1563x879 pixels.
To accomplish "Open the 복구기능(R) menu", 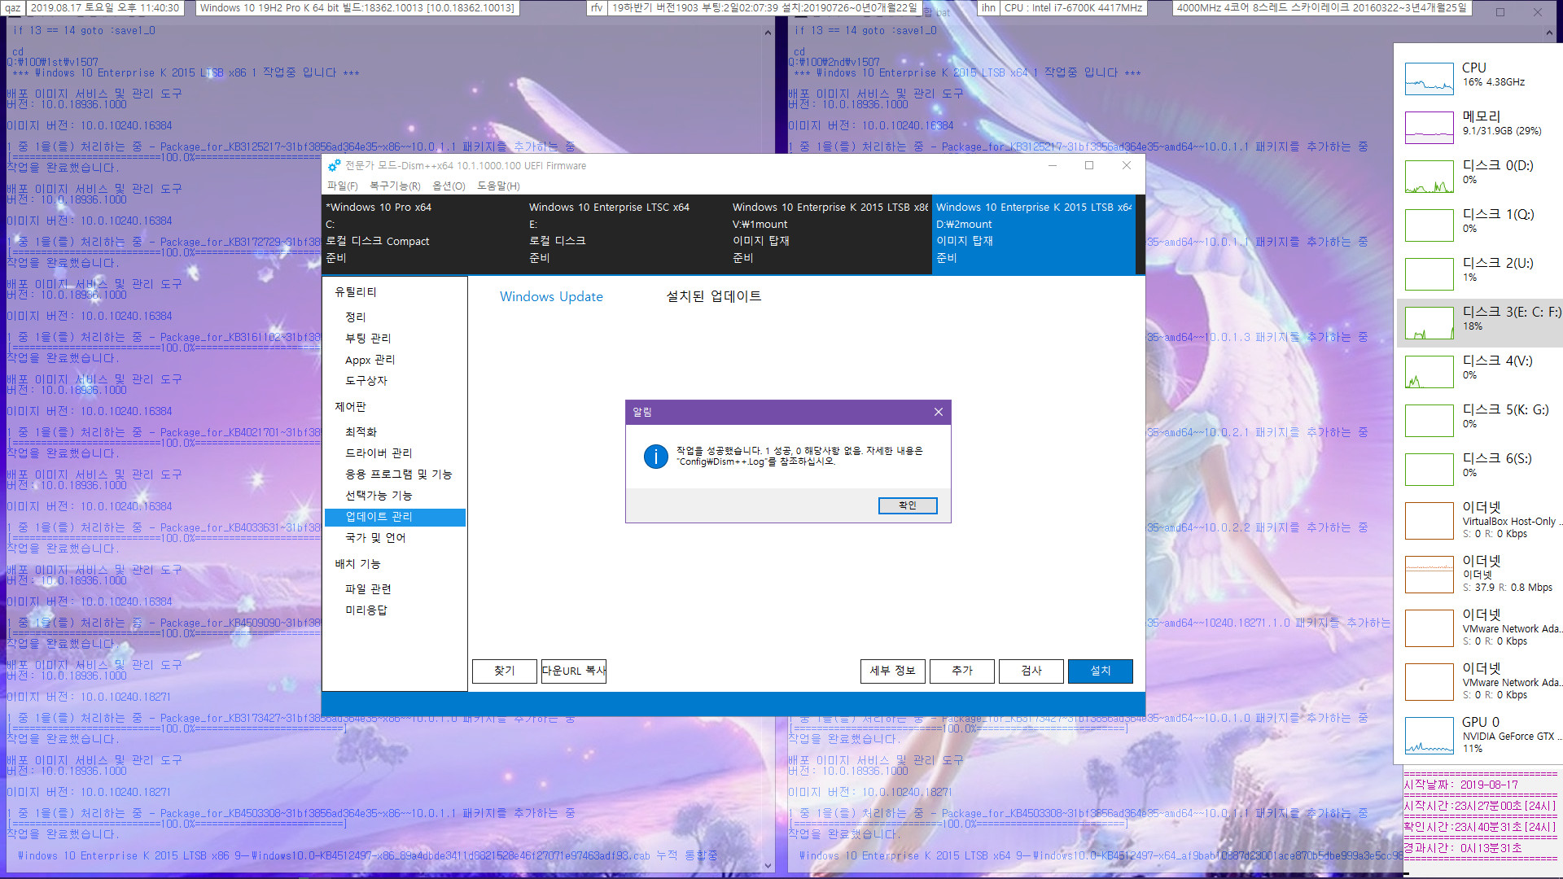I will 395,186.
